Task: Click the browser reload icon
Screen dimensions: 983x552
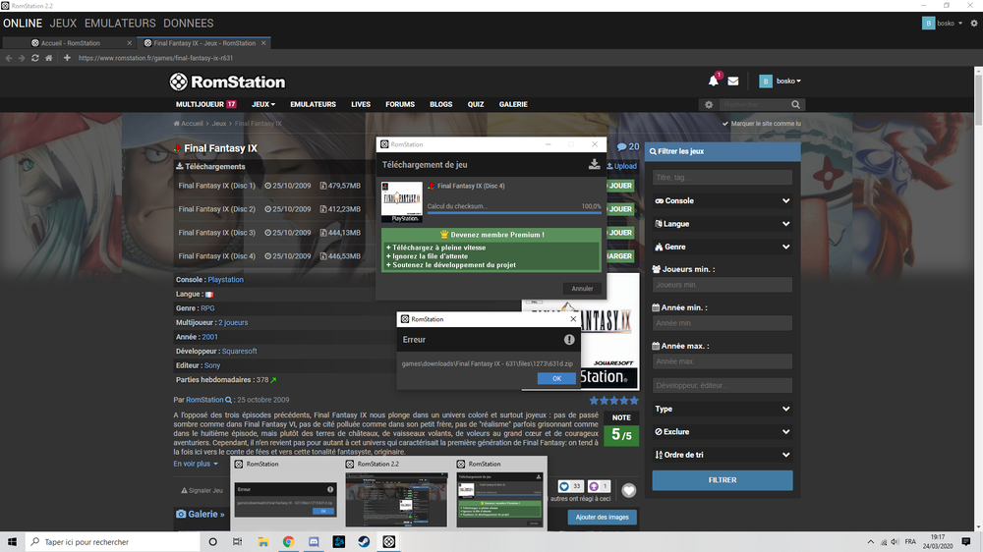Action: coord(35,58)
